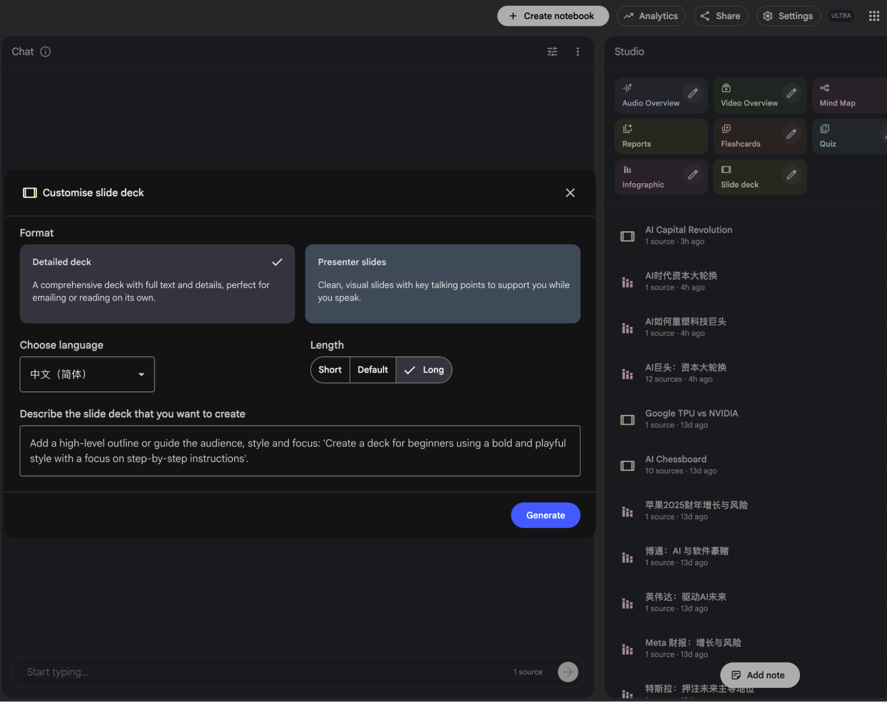The width and height of the screenshot is (887, 702).
Task: Click the Flashcards edit pencil icon
Action: tap(791, 134)
